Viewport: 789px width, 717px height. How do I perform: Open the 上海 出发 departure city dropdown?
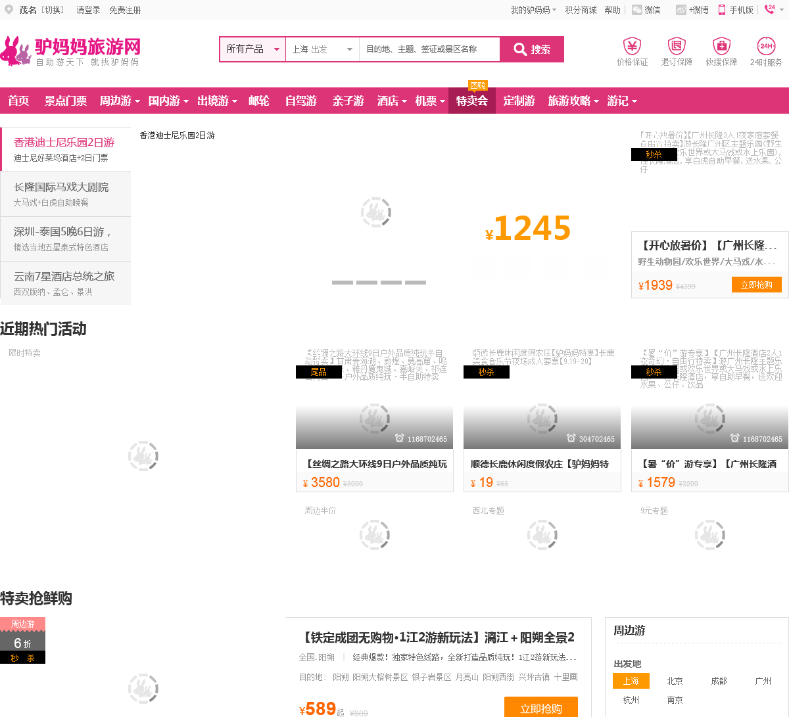click(322, 49)
